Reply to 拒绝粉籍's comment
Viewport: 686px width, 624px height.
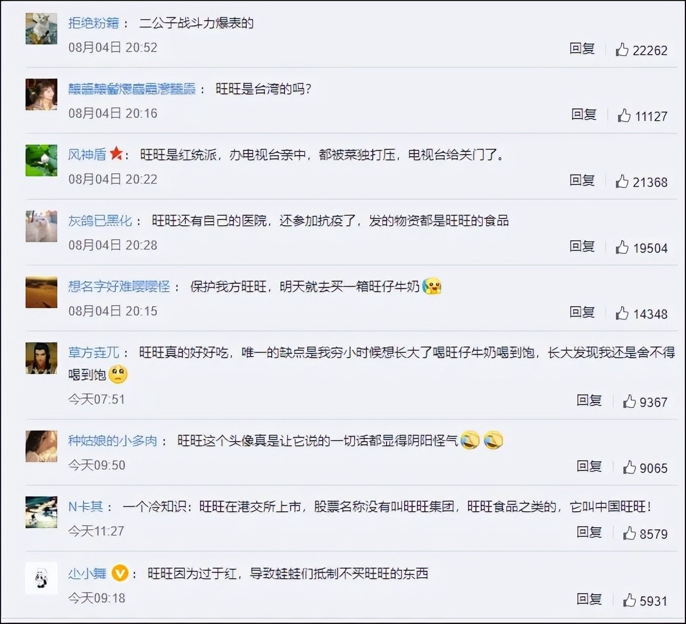pyautogui.click(x=582, y=49)
